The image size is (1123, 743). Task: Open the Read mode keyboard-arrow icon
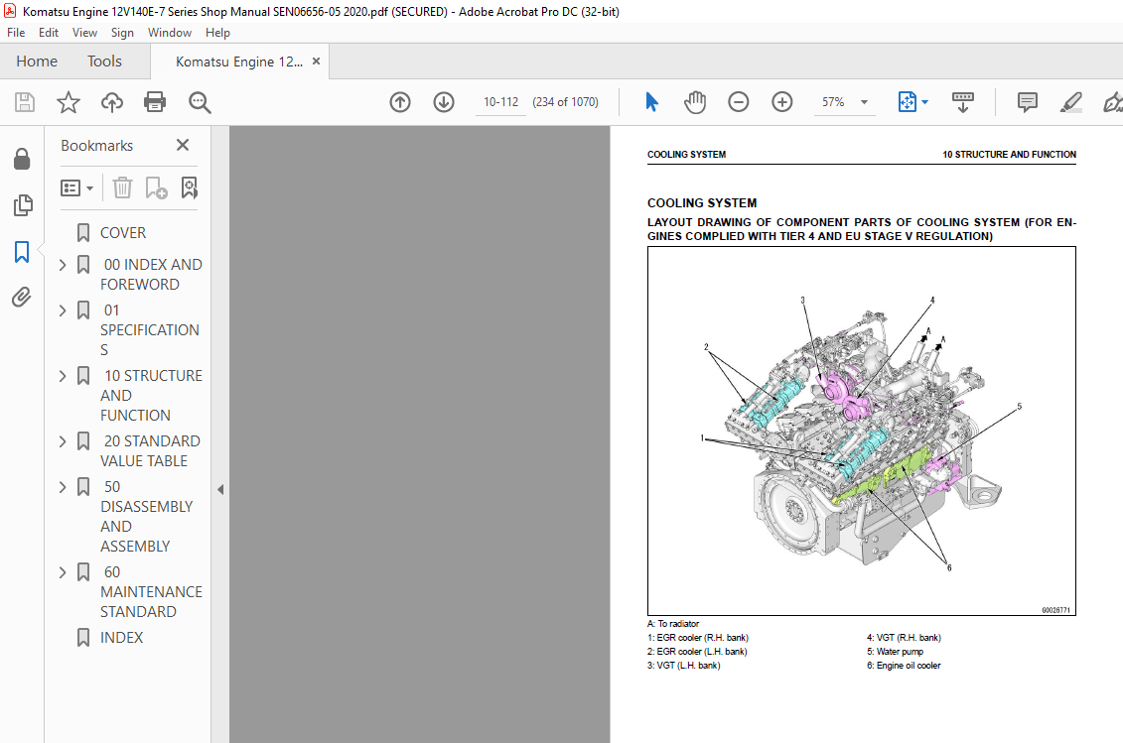click(962, 102)
